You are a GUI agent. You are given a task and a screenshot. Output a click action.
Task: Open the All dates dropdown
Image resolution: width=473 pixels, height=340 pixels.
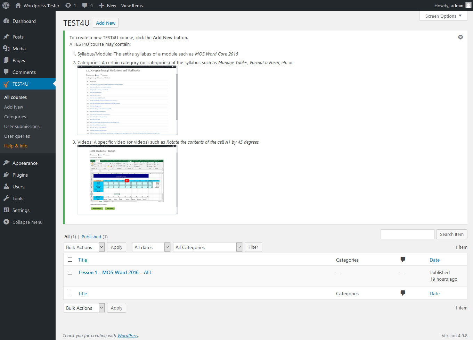pyautogui.click(x=151, y=247)
